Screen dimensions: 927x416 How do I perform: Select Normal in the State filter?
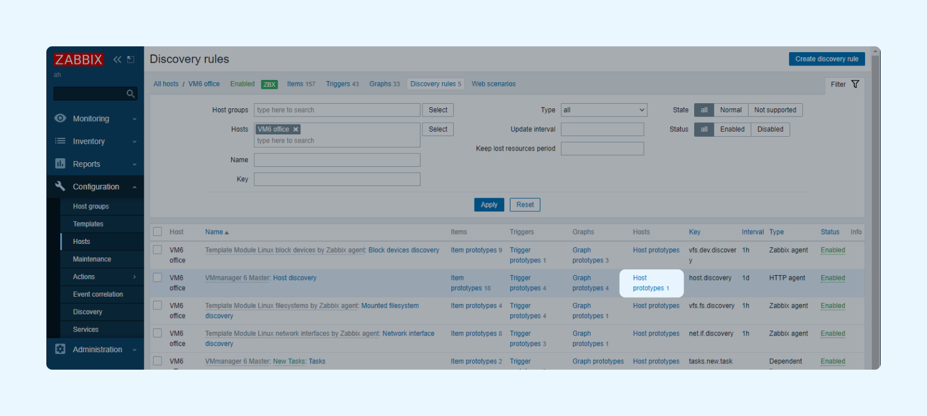tap(731, 110)
